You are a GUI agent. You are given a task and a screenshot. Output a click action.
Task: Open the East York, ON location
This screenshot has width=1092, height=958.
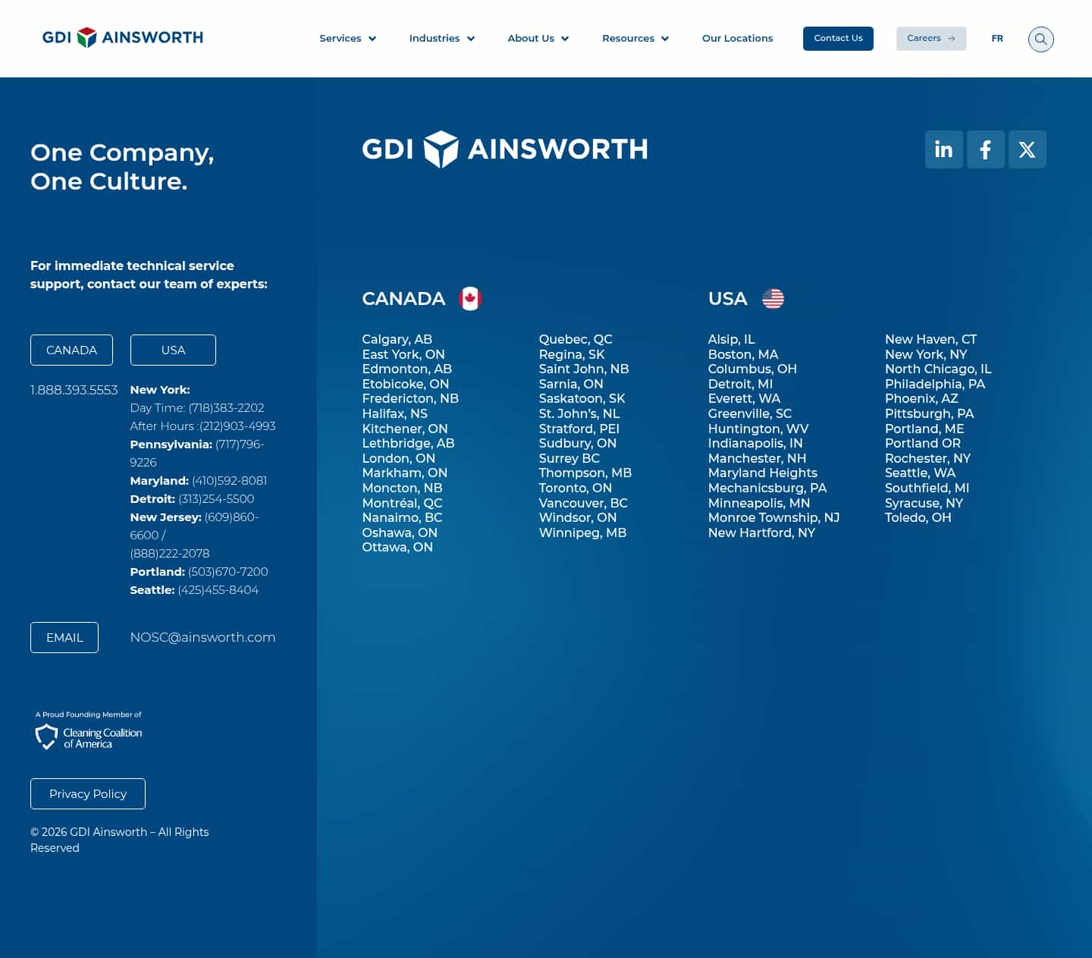tap(403, 354)
